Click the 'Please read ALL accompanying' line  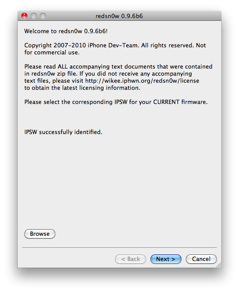point(118,67)
